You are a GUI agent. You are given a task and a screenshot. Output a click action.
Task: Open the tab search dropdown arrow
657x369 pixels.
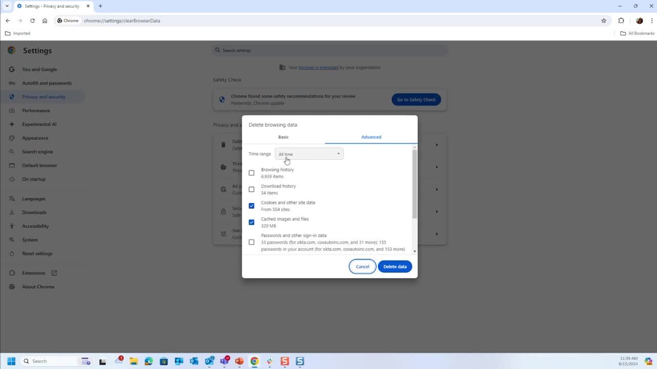[x=7, y=6]
